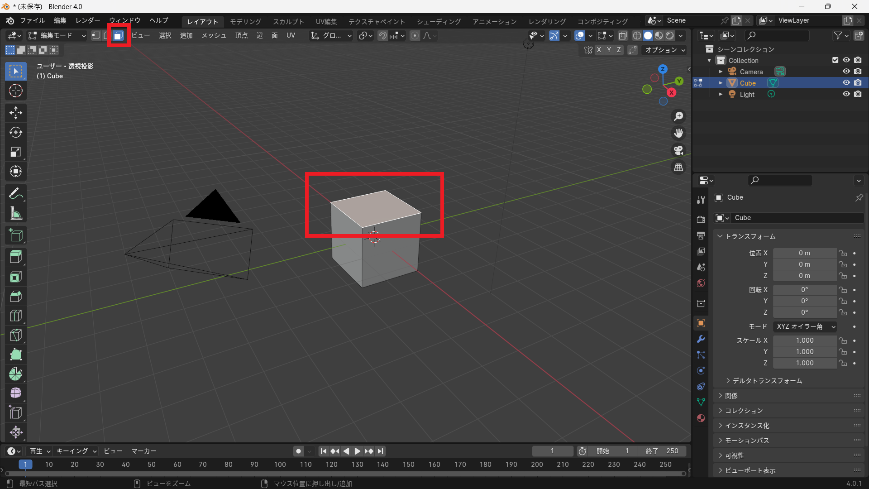Select the Spin tool
The image size is (869, 489).
[16, 374]
